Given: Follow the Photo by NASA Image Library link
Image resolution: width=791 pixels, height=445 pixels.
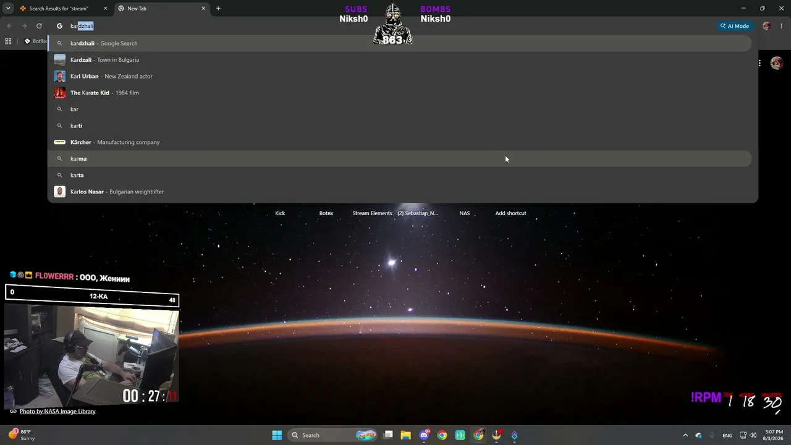Looking at the screenshot, I should click(x=57, y=411).
